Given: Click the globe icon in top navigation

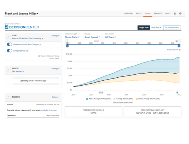Looking at the screenshot, I should [x=180, y=13].
